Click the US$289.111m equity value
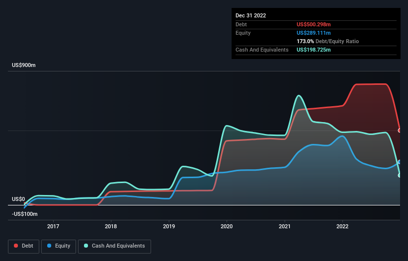This screenshot has height=261, width=408. tap(314, 33)
